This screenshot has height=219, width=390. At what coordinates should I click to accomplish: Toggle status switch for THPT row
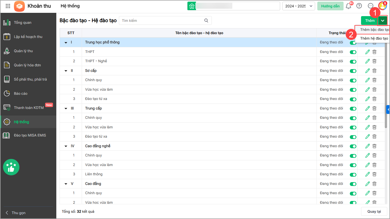coord(353,52)
